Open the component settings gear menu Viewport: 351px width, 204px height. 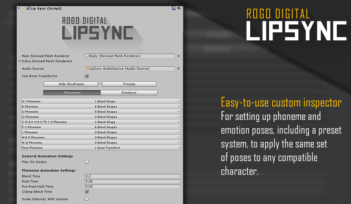tap(179, 8)
